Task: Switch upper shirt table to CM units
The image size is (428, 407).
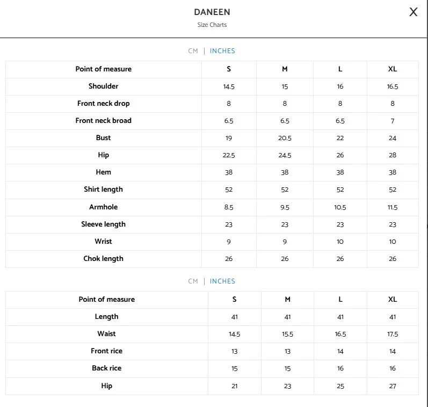Action: pyautogui.click(x=193, y=51)
